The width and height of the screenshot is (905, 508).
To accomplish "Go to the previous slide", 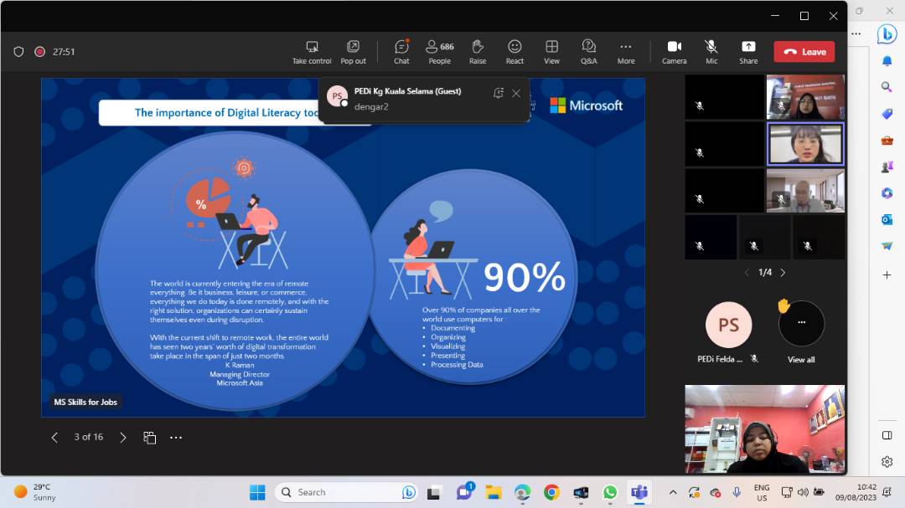I will [54, 438].
